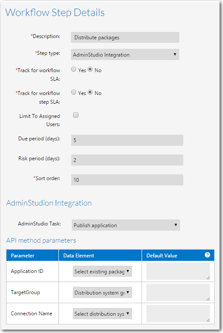Open the AdminStudio Task dropdown
Image resolution: width=223 pixels, height=333 pixels.
click(x=126, y=225)
